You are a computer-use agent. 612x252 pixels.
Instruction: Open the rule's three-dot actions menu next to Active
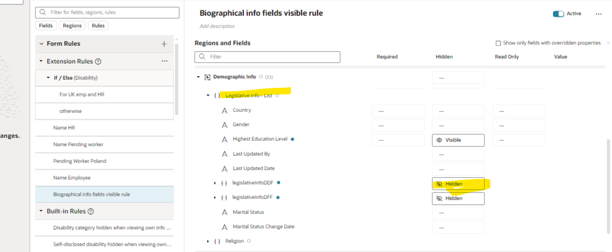pyautogui.click(x=598, y=14)
